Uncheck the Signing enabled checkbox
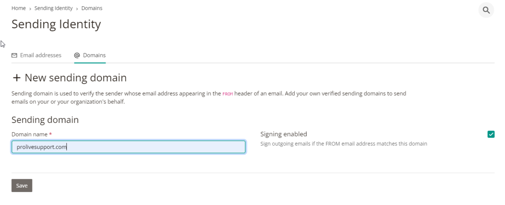This screenshot has height=205, width=505. point(491,134)
